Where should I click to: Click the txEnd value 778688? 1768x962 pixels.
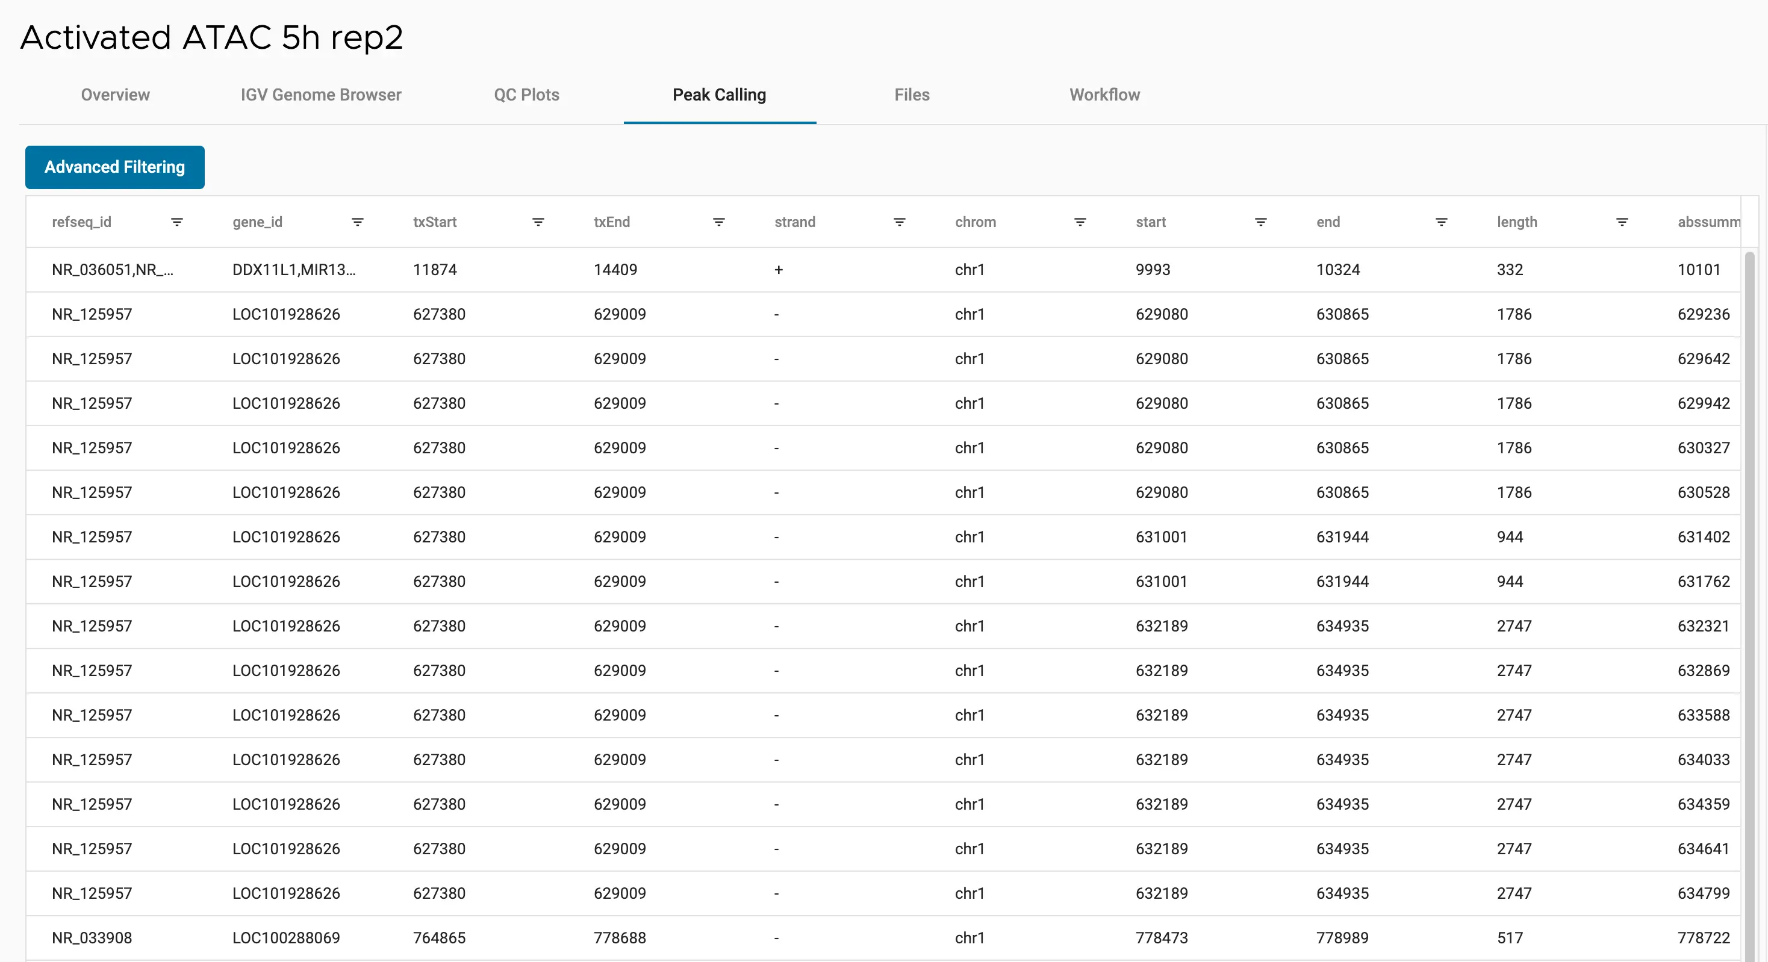click(620, 939)
